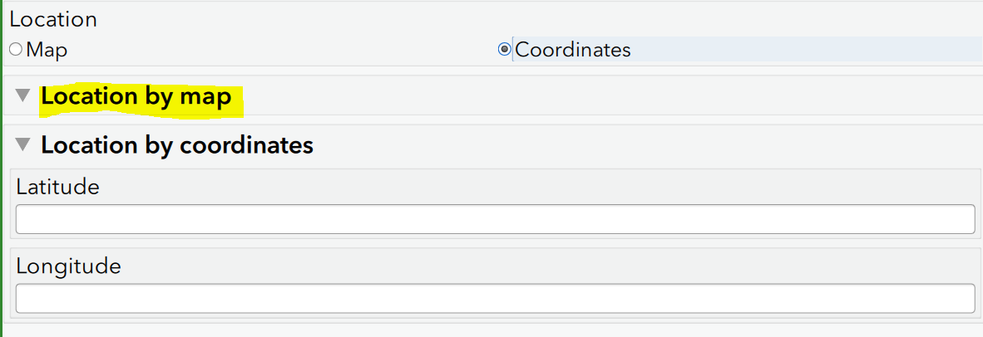Click the Coordinates option label text
Viewport: 983px width, 337px height.
(572, 50)
